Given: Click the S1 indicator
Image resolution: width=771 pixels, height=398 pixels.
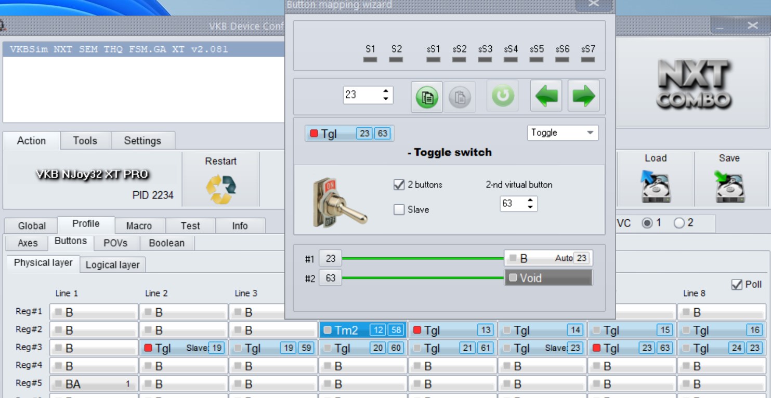Looking at the screenshot, I should point(370,60).
